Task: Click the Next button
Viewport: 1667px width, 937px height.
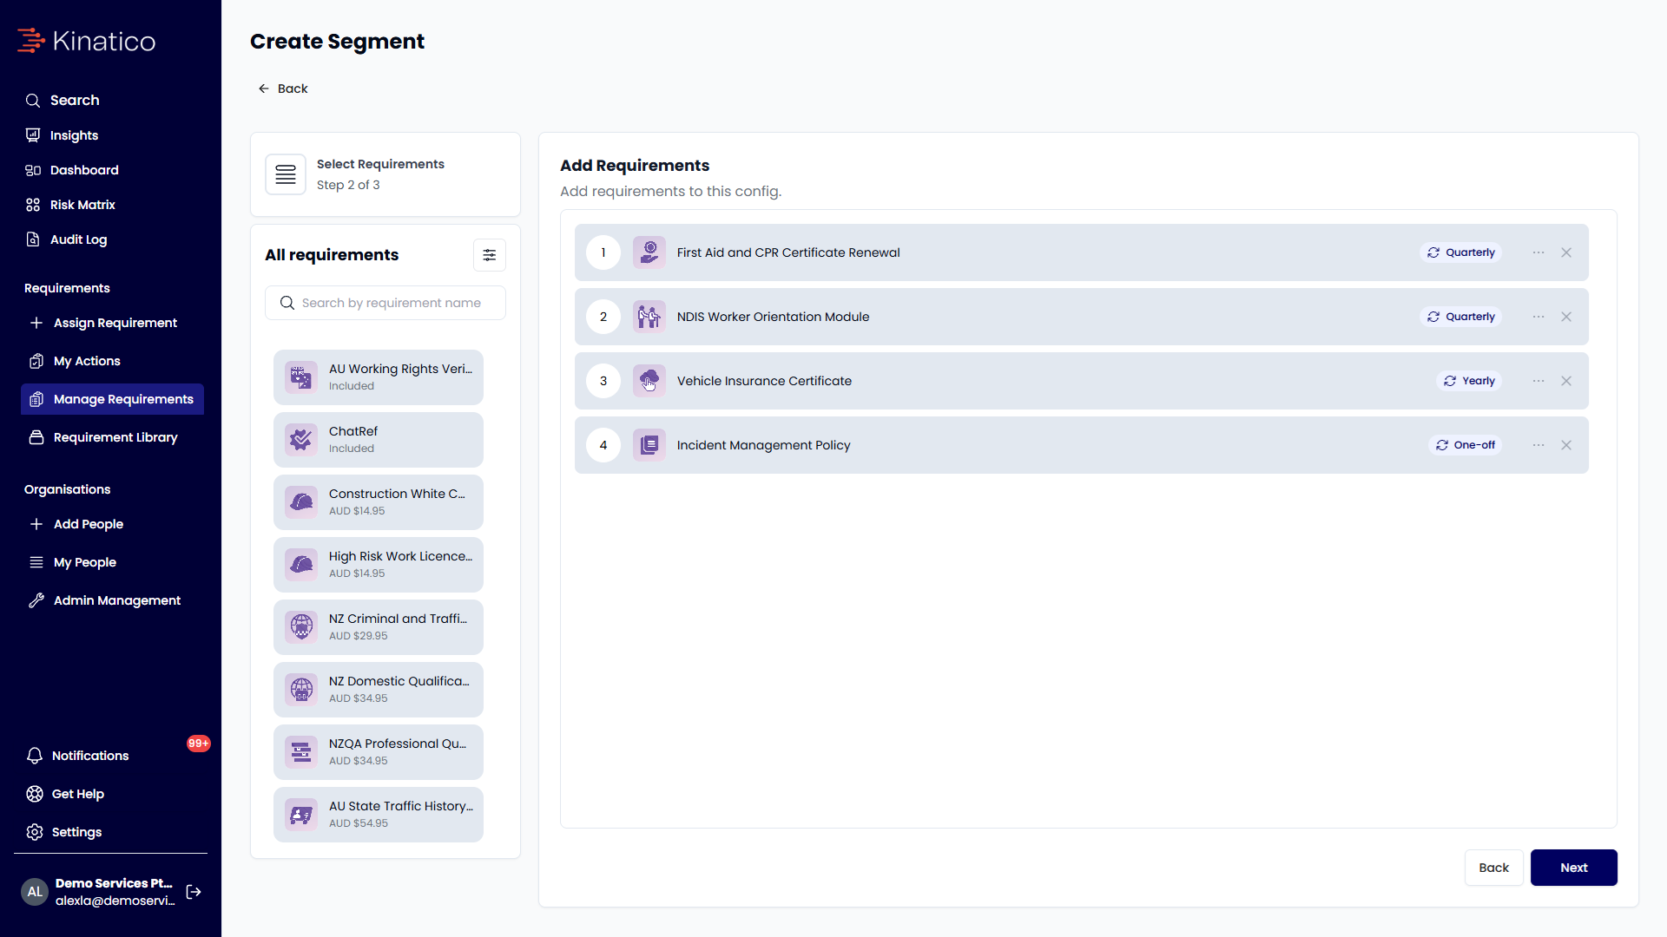Action: (1573, 868)
